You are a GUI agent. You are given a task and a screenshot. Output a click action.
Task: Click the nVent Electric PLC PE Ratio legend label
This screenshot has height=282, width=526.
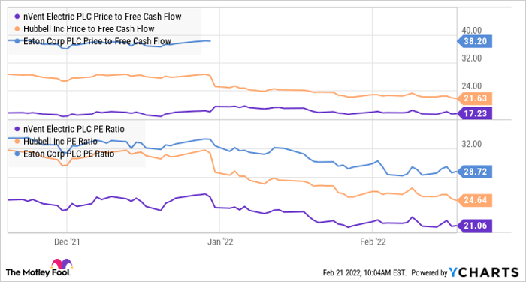click(x=74, y=129)
